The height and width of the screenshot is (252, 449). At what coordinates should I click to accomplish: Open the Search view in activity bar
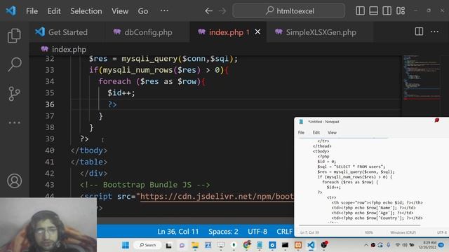14,64
